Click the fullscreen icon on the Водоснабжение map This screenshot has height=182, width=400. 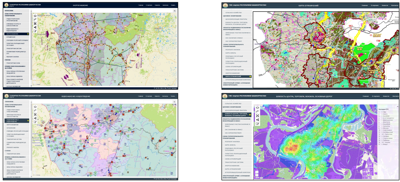tap(35, 114)
